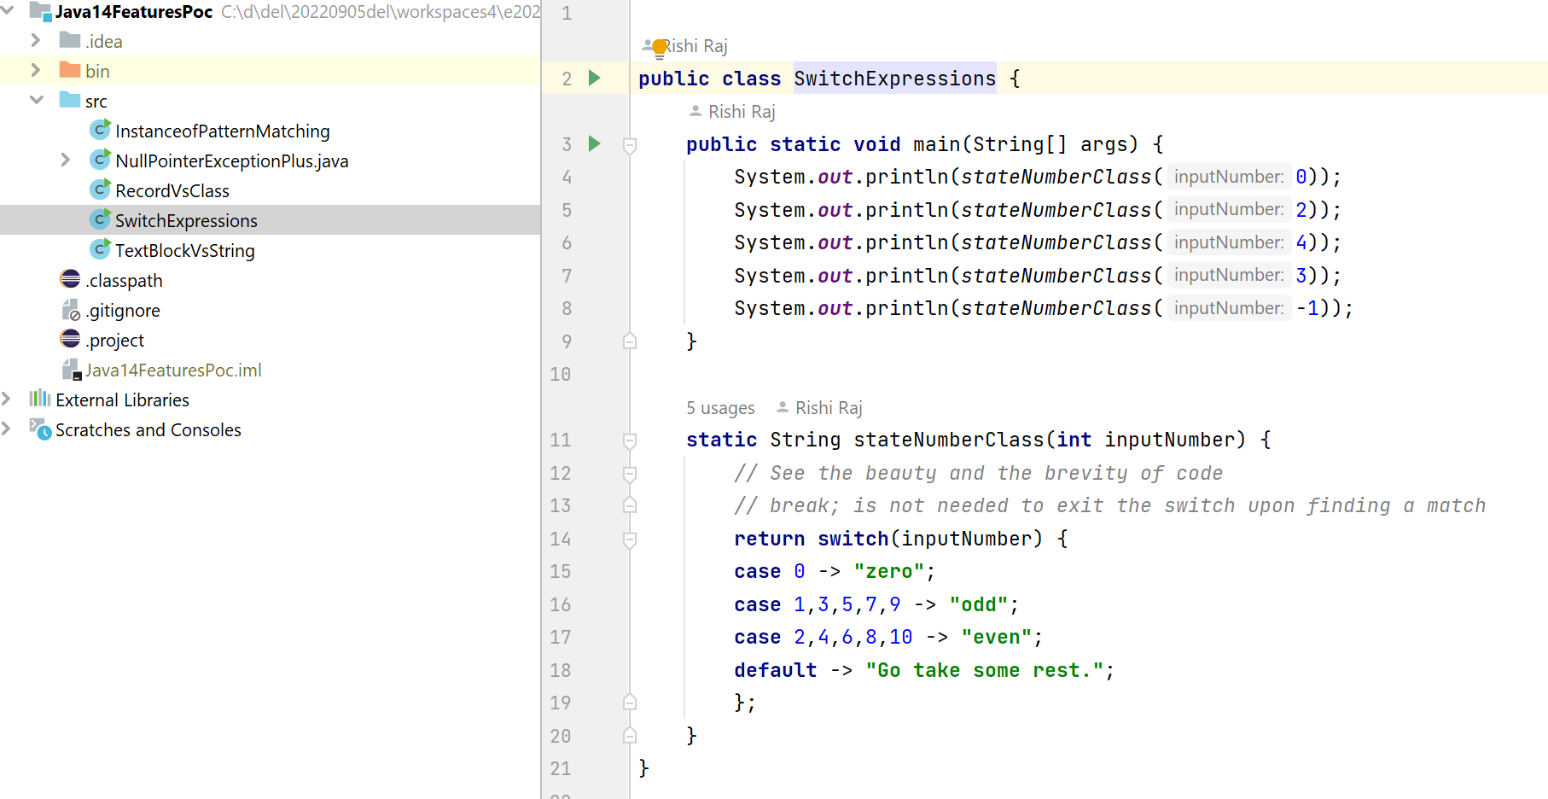Click the Scratches and Consoles icon
The width and height of the screenshot is (1548, 799).
(x=40, y=429)
